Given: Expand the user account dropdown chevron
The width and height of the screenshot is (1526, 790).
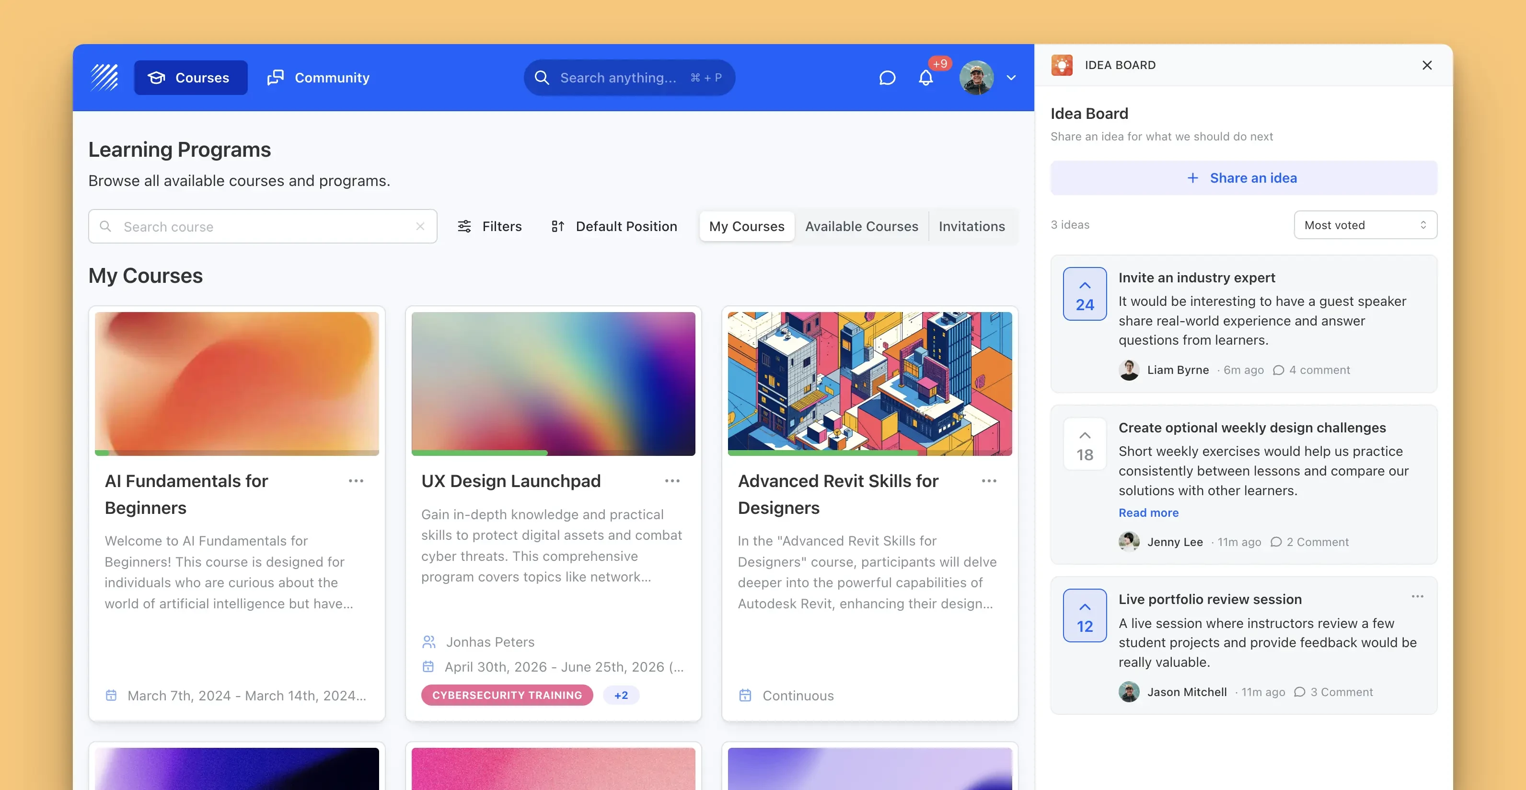Looking at the screenshot, I should point(1011,78).
